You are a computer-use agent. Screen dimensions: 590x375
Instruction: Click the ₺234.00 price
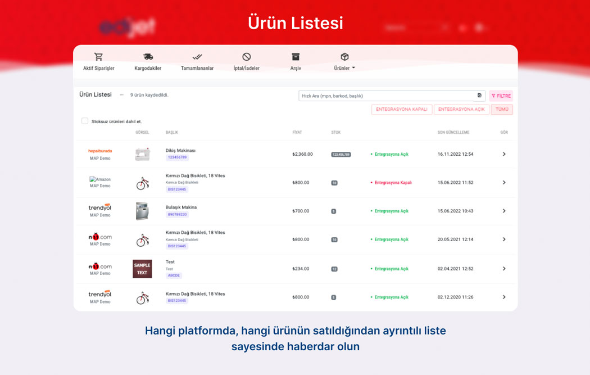(x=301, y=269)
